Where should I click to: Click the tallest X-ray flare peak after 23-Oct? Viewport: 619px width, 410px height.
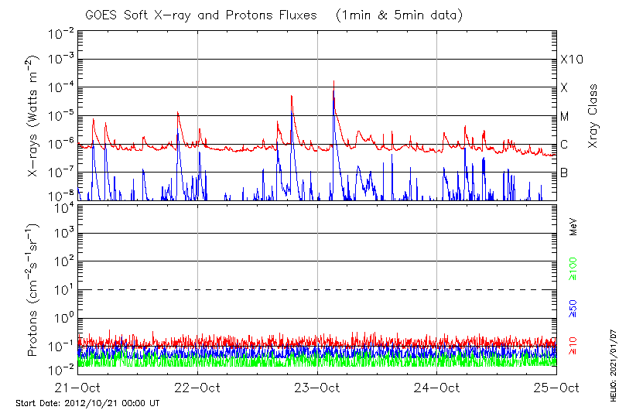333,82
